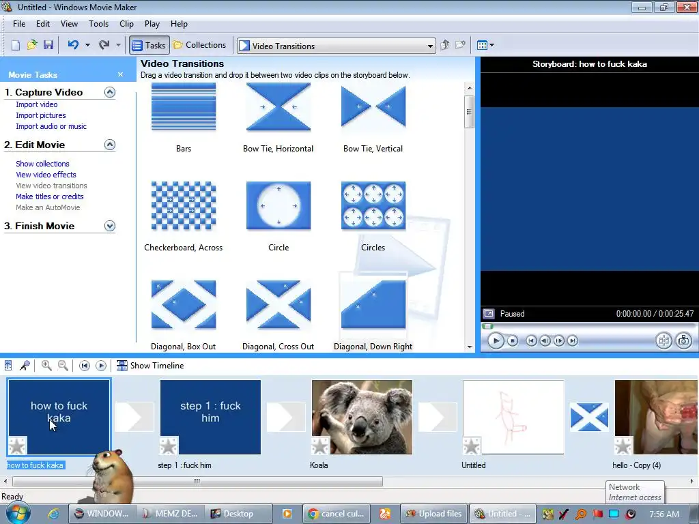Screen dimensions: 699x524
Task: Toggle full screen preview icon beside Paused
Action: (489, 314)
